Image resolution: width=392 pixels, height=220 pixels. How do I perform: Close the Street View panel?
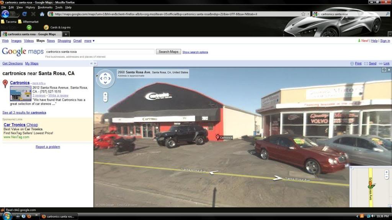click(389, 70)
